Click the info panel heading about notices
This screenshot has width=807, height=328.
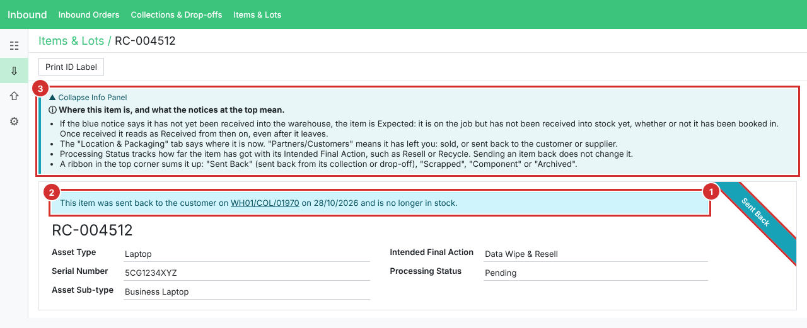(x=171, y=110)
